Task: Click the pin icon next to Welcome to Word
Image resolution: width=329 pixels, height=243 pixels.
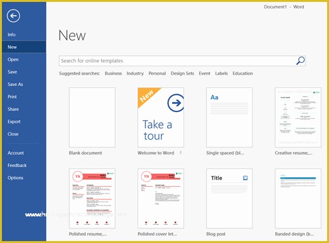Action: (x=180, y=153)
